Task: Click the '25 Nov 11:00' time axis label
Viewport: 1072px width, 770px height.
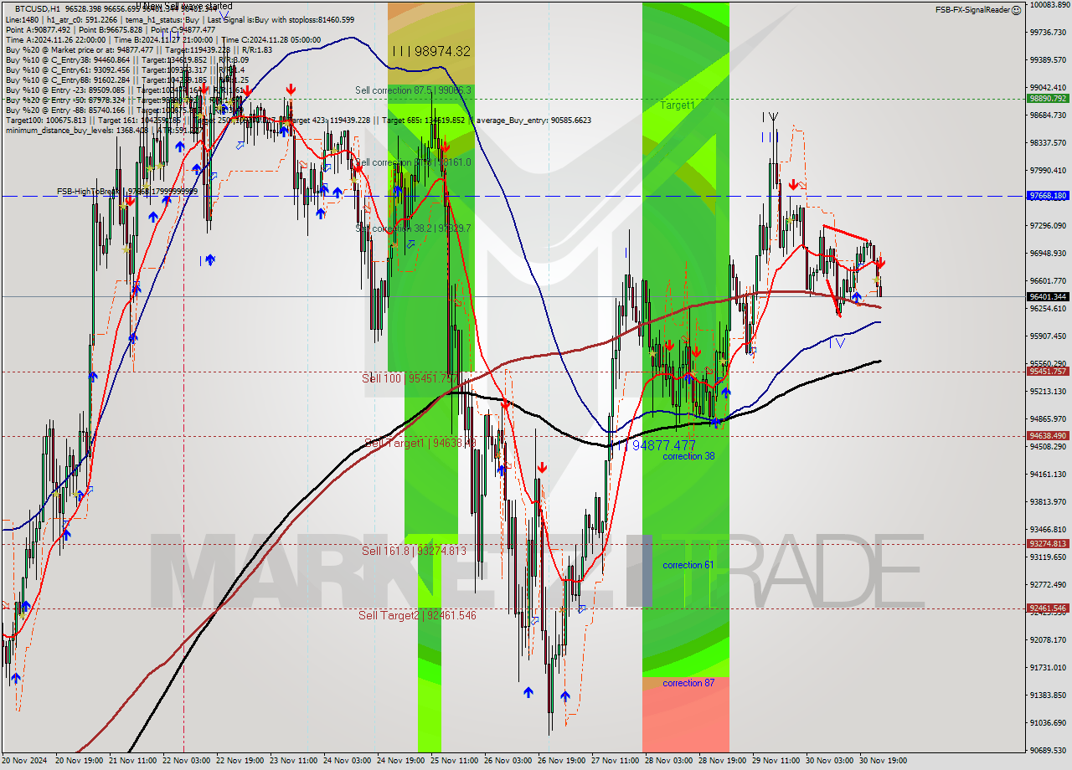Action: tap(454, 761)
